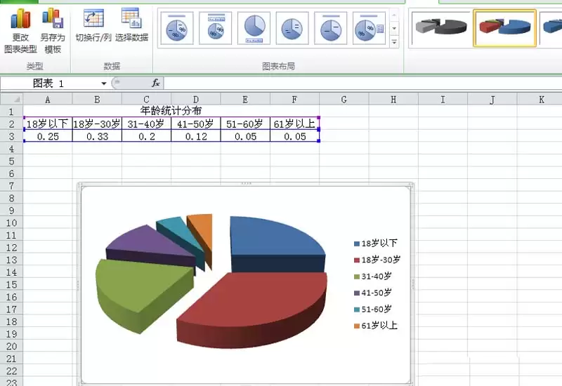This screenshot has width=562, height=386.
Task: Click Switch Row/Column (切换行/列) icon
Action: pyautogui.click(x=93, y=18)
